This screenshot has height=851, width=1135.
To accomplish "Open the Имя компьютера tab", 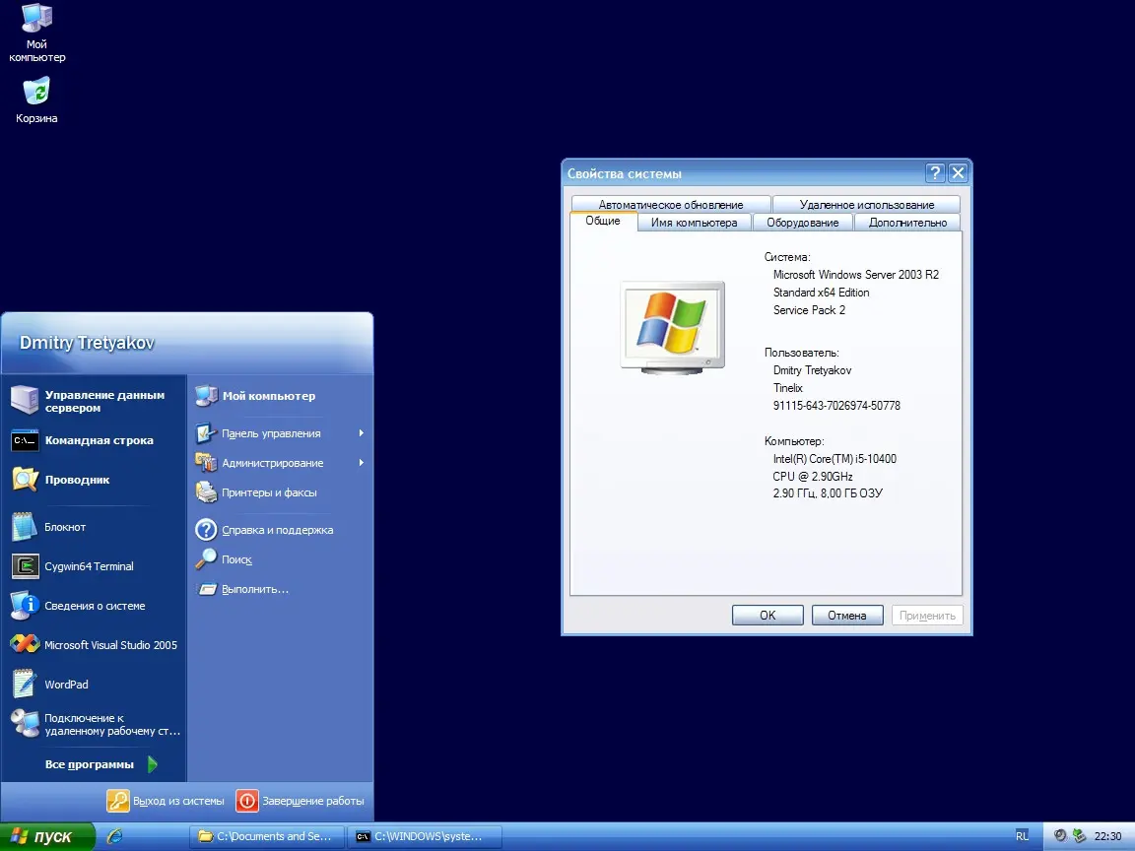I will tap(695, 223).
